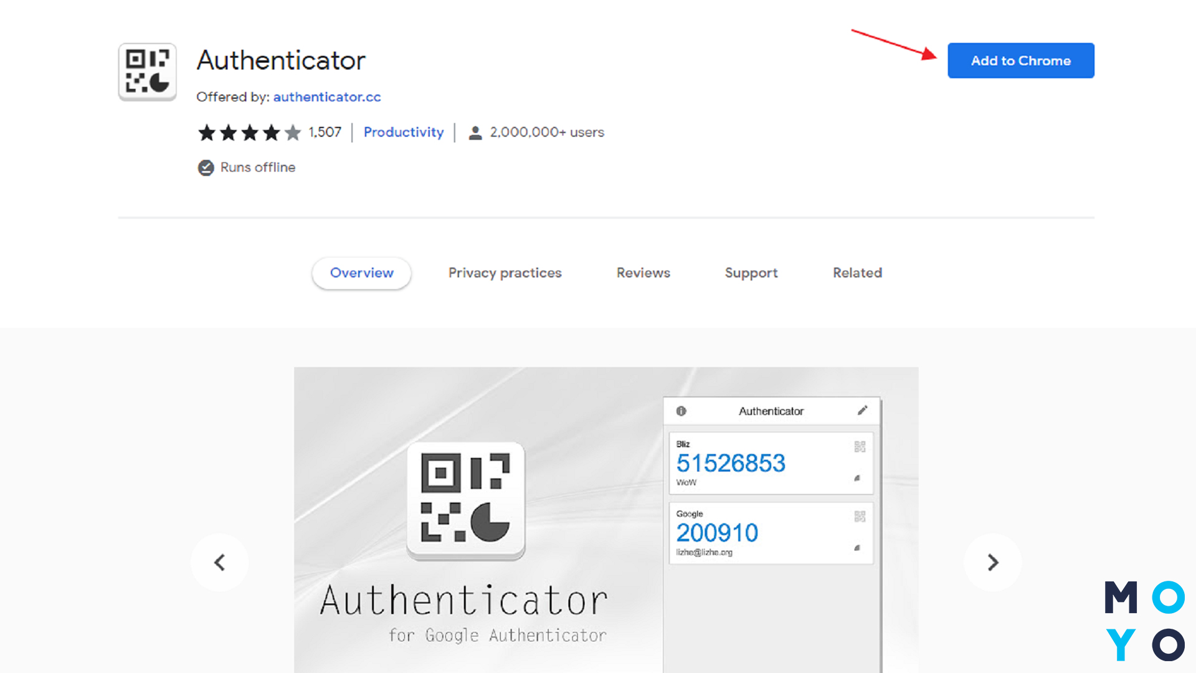Open the Privacy practices tab
Viewport: 1196px width, 673px height.
(505, 273)
